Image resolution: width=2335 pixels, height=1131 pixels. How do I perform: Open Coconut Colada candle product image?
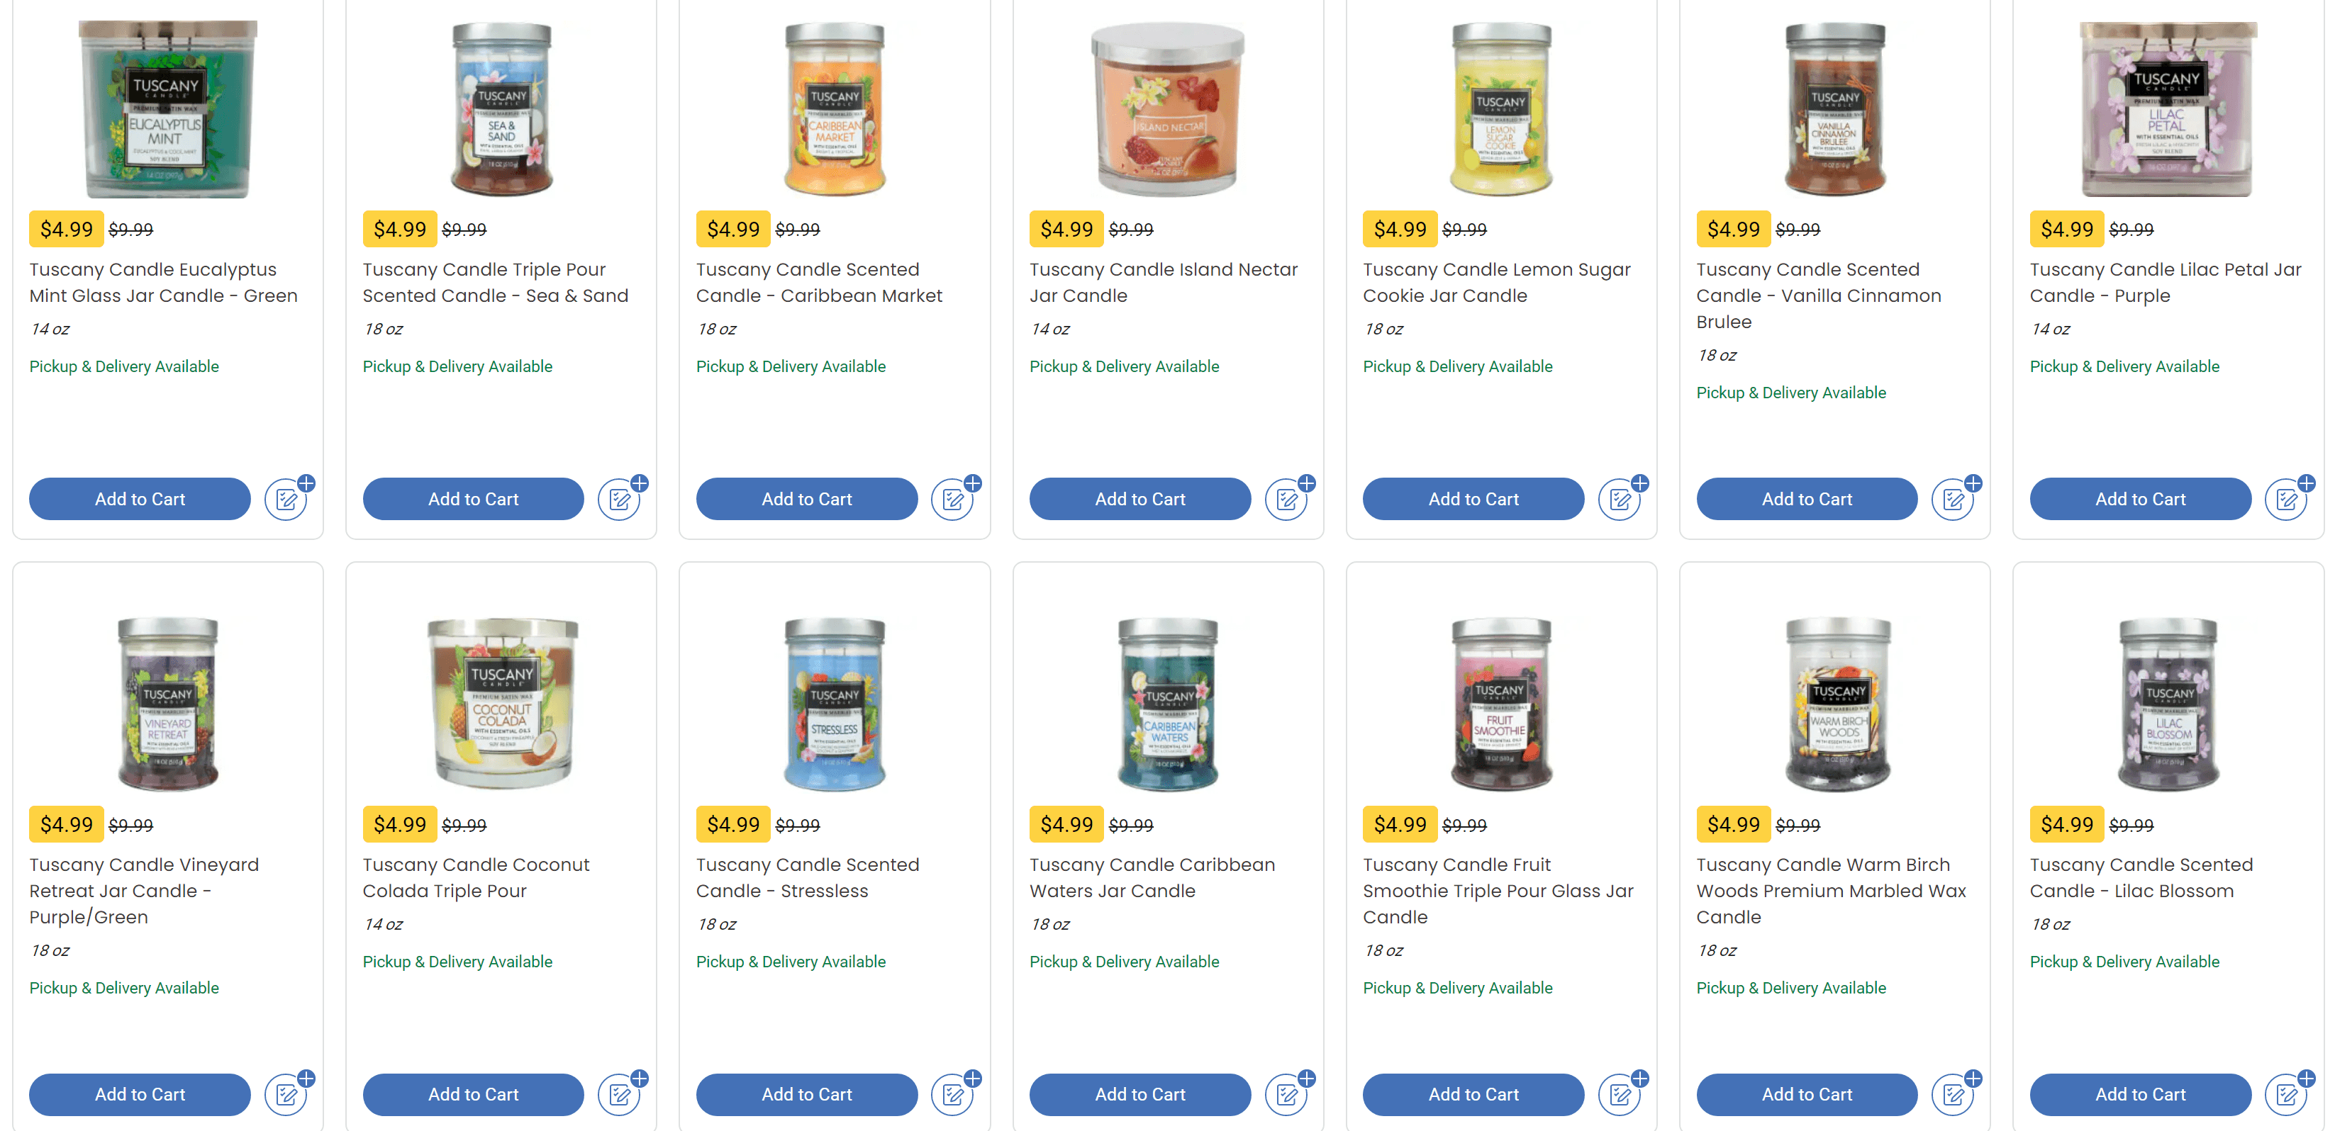501,703
